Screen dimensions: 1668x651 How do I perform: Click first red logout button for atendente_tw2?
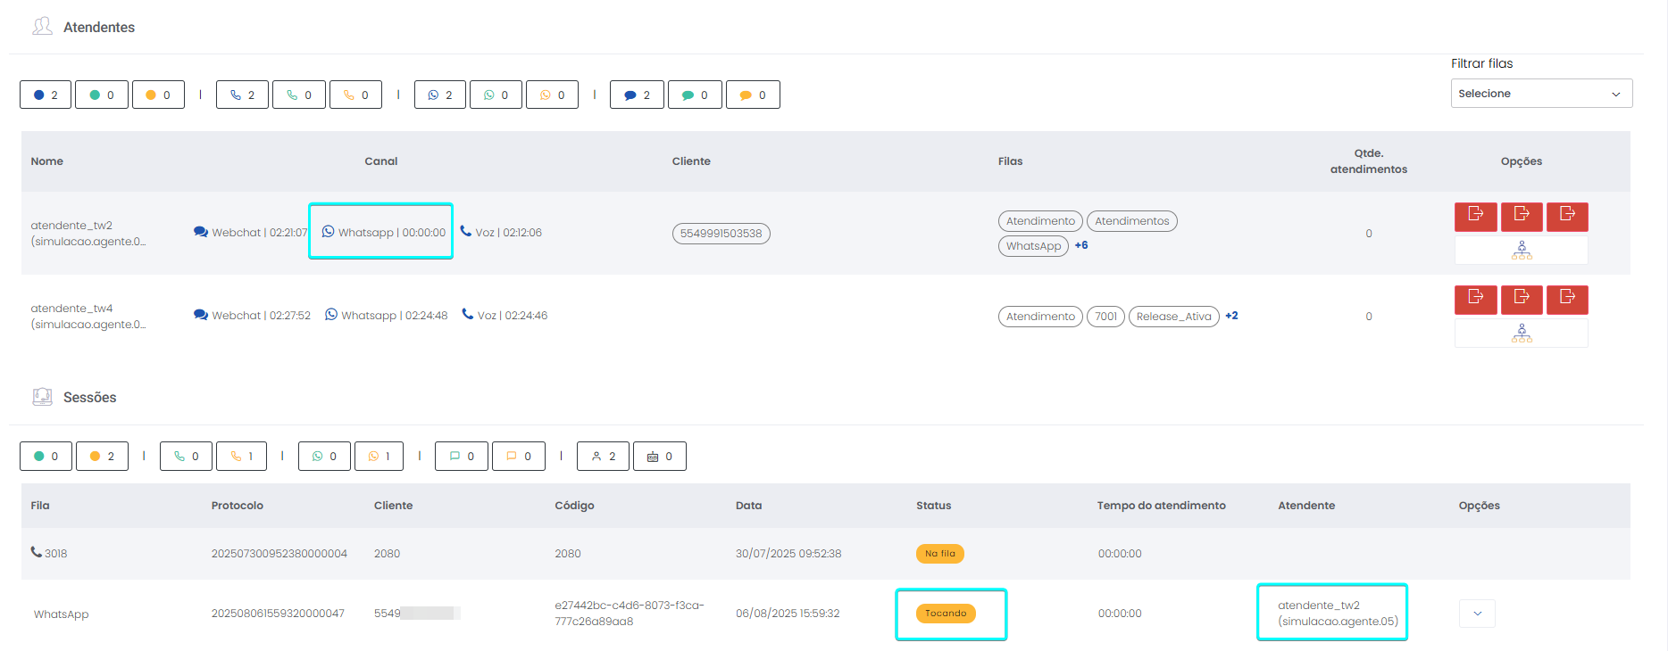pyautogui.click(x=1475, y=216)
